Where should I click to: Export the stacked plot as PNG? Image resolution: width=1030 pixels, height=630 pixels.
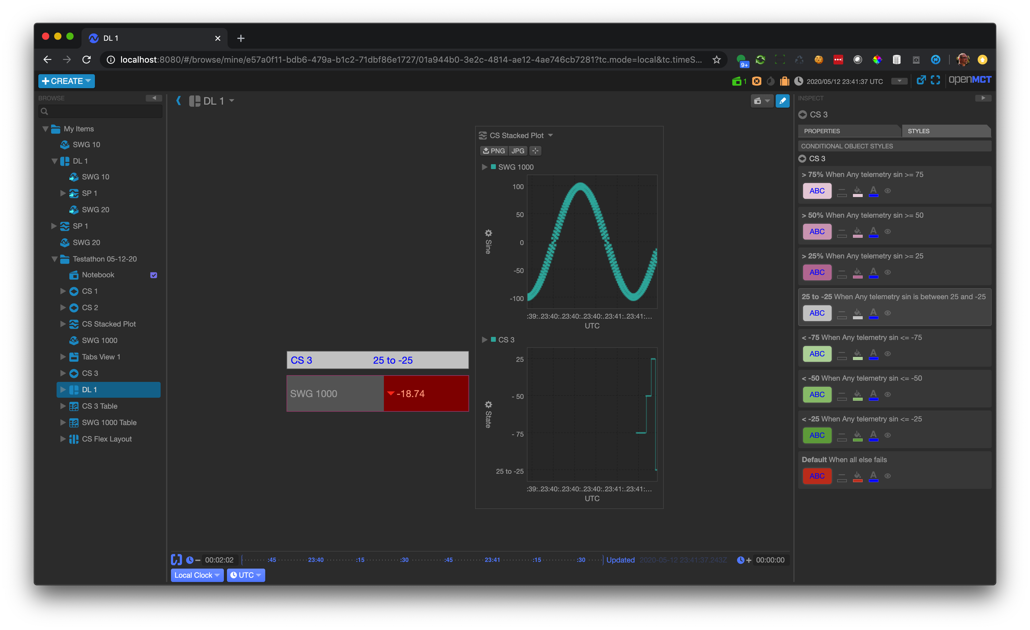(x=493, y=151)
